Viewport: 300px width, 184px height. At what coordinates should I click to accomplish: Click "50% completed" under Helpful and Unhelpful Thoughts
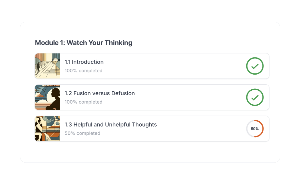point(82,133)
